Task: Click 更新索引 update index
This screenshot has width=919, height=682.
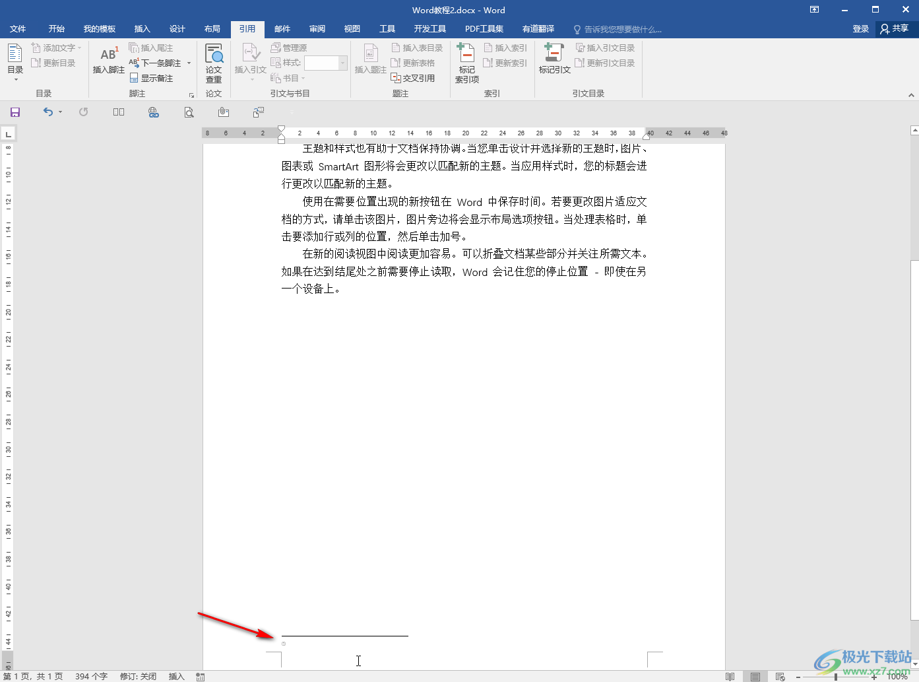Action: (x=505, y=63)
